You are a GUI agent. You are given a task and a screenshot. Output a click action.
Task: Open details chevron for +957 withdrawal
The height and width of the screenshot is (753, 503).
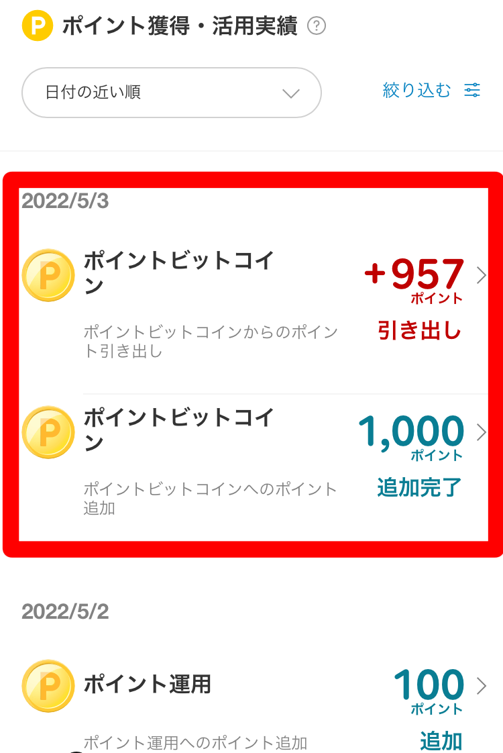point(481,275)
